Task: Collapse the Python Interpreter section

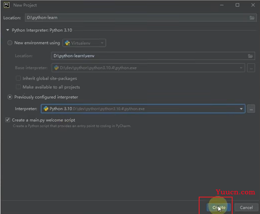Action: pyautogui.click(x=8, y=30)
